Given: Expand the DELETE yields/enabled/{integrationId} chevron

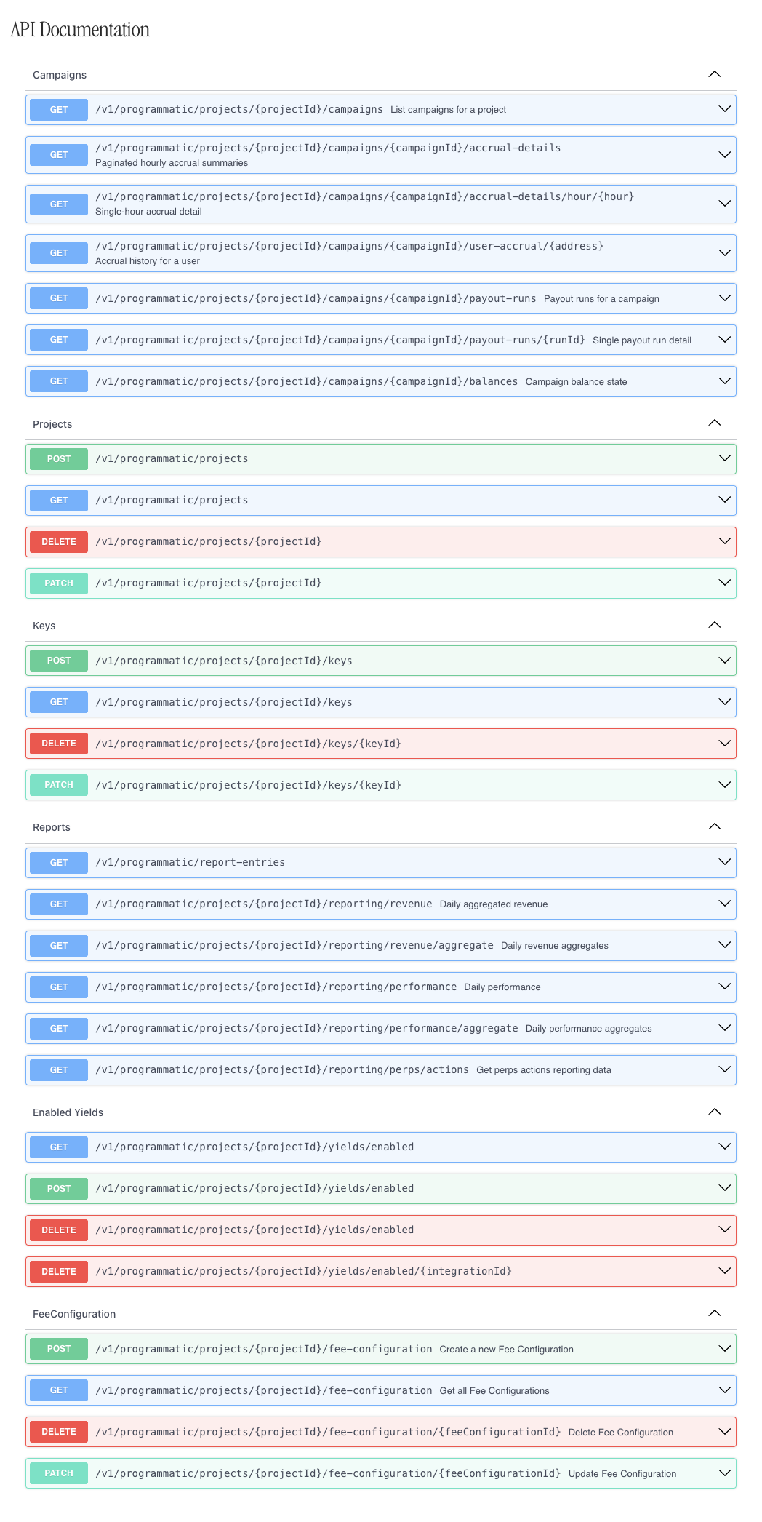Looking at the screenshot, I should point(725,1271).
